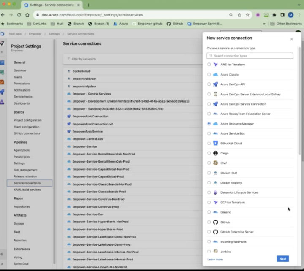
Task: Click the Bitbucket Cloud icon
Action: pos(215,143)
